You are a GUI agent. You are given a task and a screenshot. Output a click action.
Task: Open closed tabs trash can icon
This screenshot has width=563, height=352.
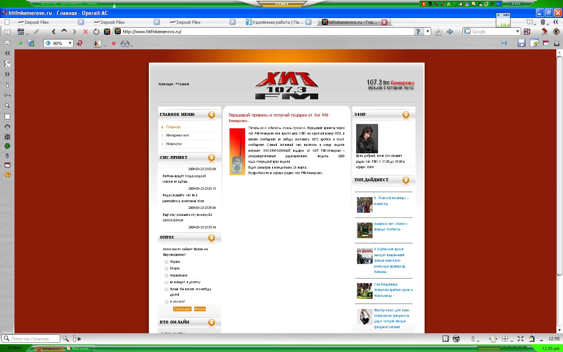(543, 22)
